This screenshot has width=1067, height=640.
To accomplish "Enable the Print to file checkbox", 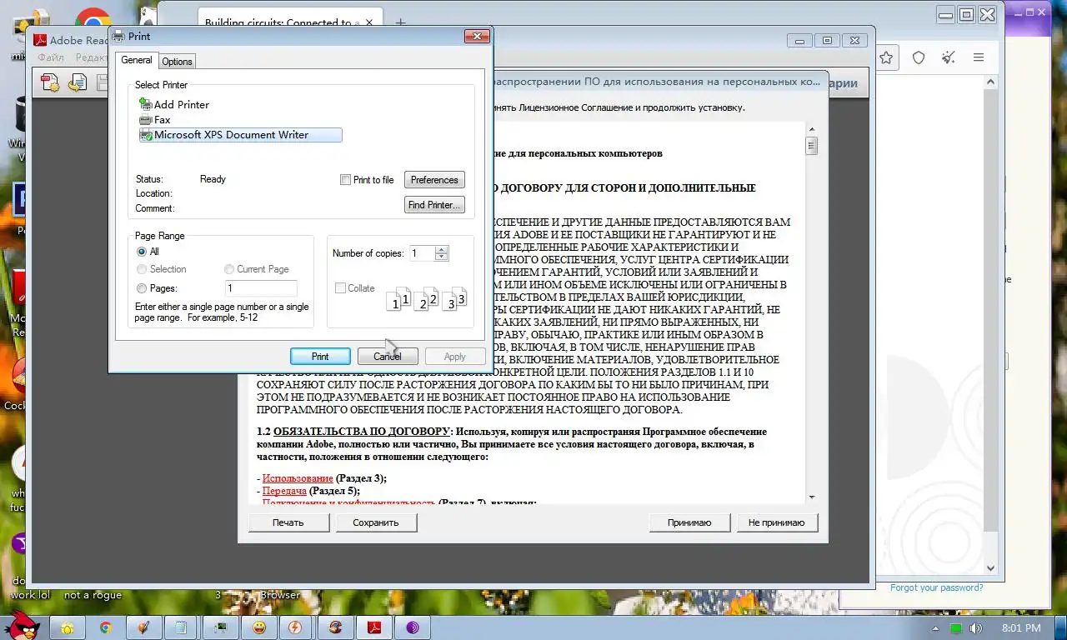I will (x=345, y=180).
